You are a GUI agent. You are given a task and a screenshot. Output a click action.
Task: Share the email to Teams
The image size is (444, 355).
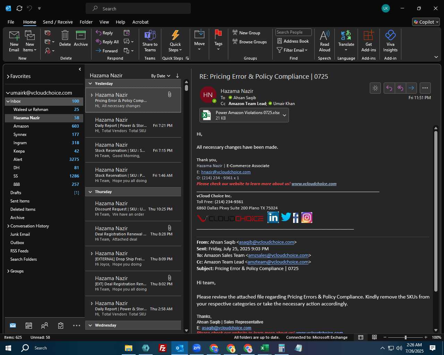pos(150,41)
